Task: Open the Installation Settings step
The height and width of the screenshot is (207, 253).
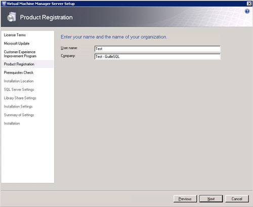Action: pos(18,107)
